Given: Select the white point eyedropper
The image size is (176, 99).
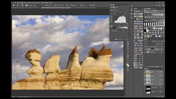Looking at the screenshot, I should click(111, 21).
